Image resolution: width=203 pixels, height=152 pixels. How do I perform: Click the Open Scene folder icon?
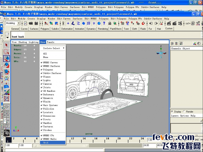pyautogui.click(x=31, y=23)
